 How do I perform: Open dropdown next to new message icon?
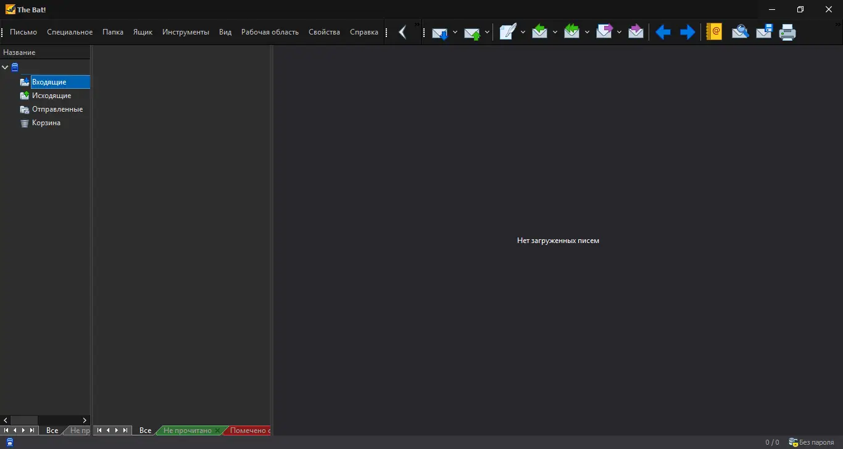pyautogui.click(x=523, y=32)
